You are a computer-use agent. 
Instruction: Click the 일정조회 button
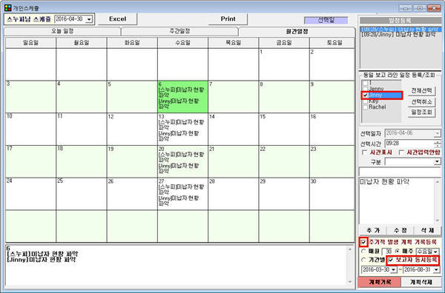coord(422,112)
